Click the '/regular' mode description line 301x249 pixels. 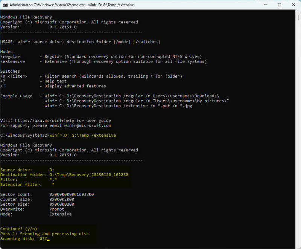101,57
